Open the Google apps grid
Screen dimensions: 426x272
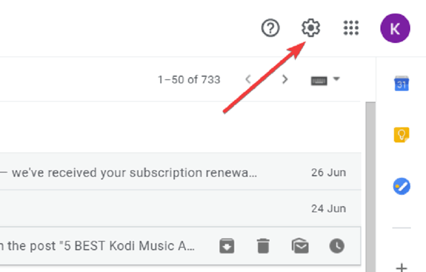point(352,28)
